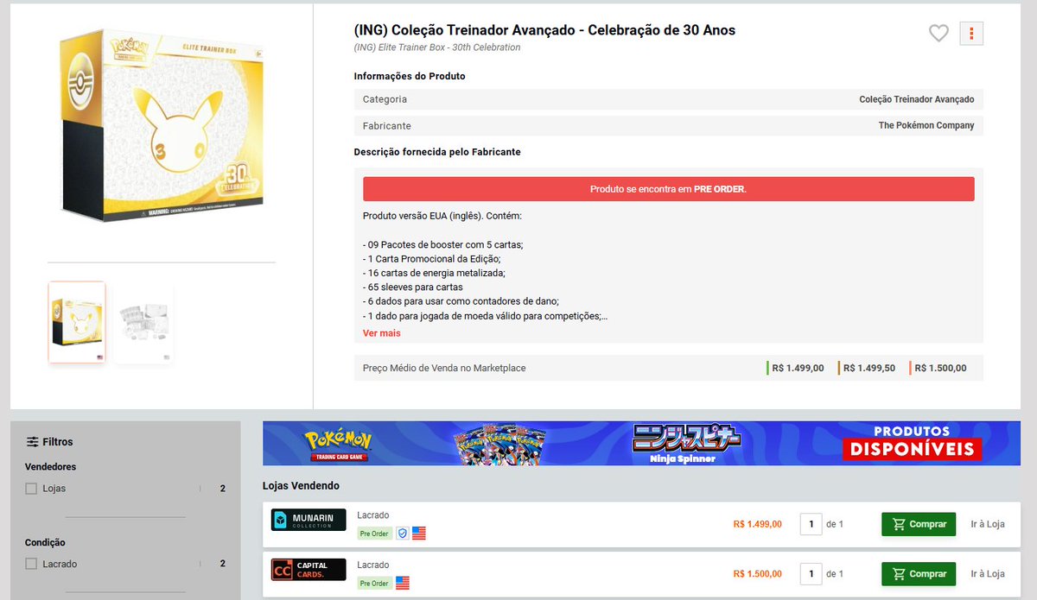Tick the Lojas vendor filter checkbox
The image size is (1037, 600).
pyautogui.click(x=31, y=489)
